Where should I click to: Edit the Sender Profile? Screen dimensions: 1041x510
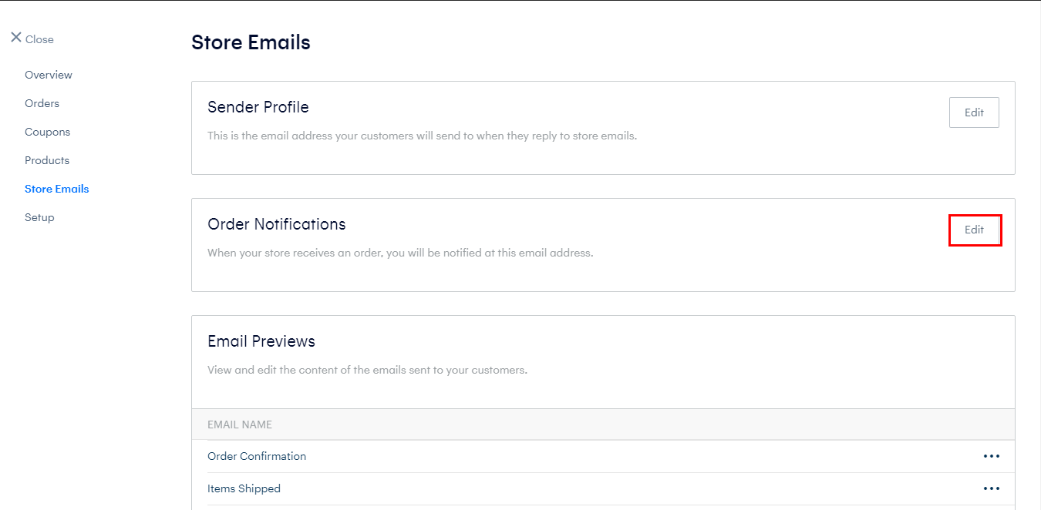coord(974,112)
